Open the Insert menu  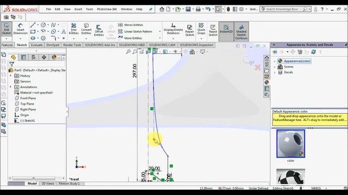click(x=78, y=9)
